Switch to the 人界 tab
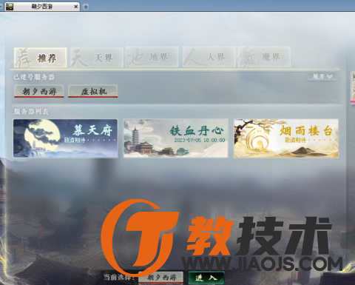Viewport: 355px width, 285px height. (x=209, y=57)
